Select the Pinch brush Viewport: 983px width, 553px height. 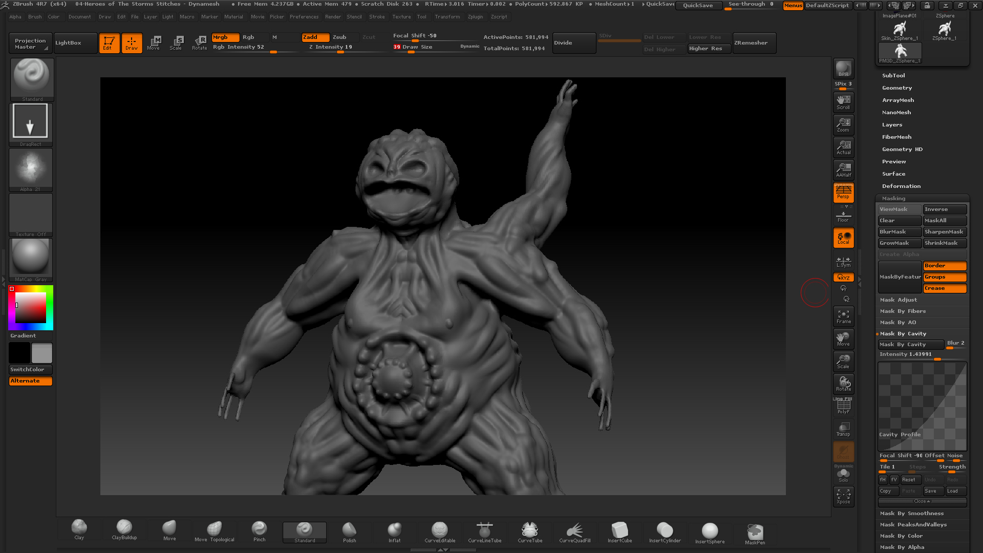(260, 530)
